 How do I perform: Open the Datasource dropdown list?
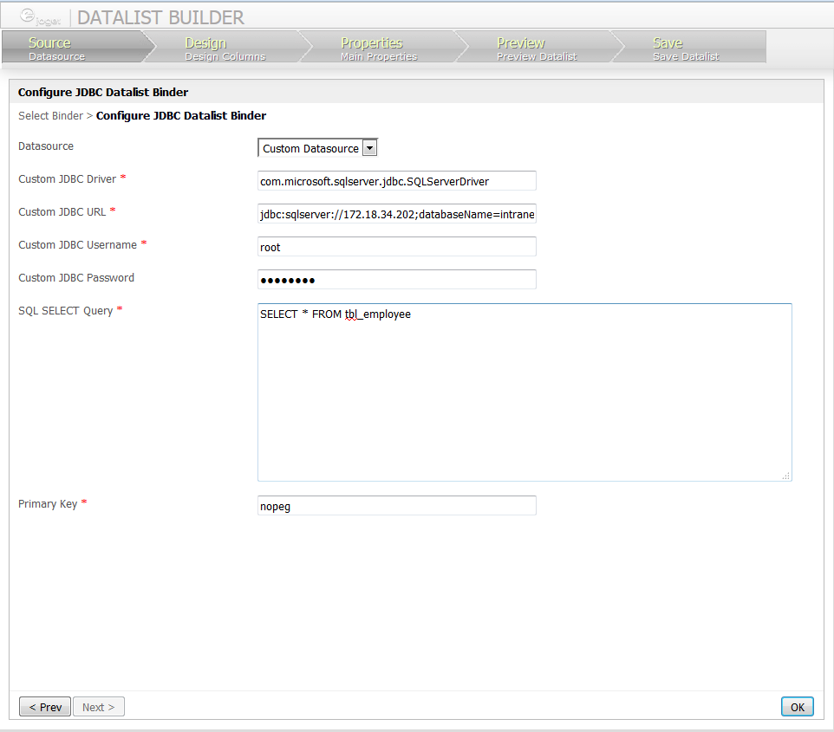click(317, 148)
